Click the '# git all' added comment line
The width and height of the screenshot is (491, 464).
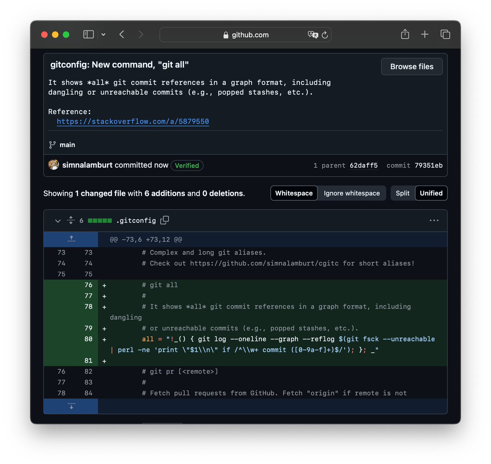coord(160,285)
